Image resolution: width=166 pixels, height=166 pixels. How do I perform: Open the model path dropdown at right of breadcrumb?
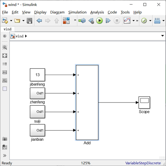[163, 36]
